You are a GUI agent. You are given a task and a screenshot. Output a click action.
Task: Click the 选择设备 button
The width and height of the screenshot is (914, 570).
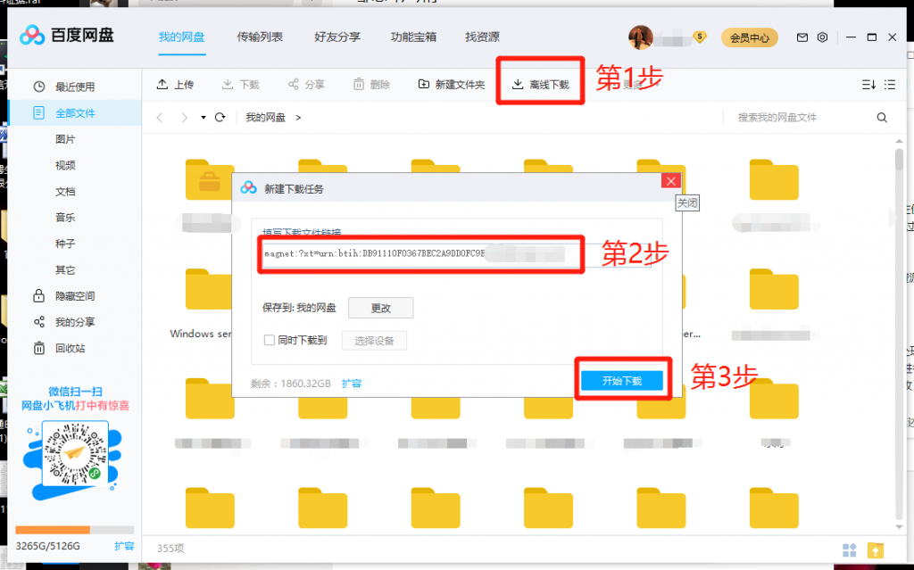[374, 341]
